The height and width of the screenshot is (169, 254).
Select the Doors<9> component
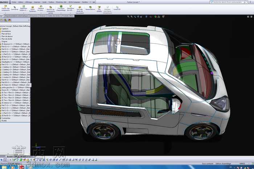pyautogui.click(x=16, y=90)
